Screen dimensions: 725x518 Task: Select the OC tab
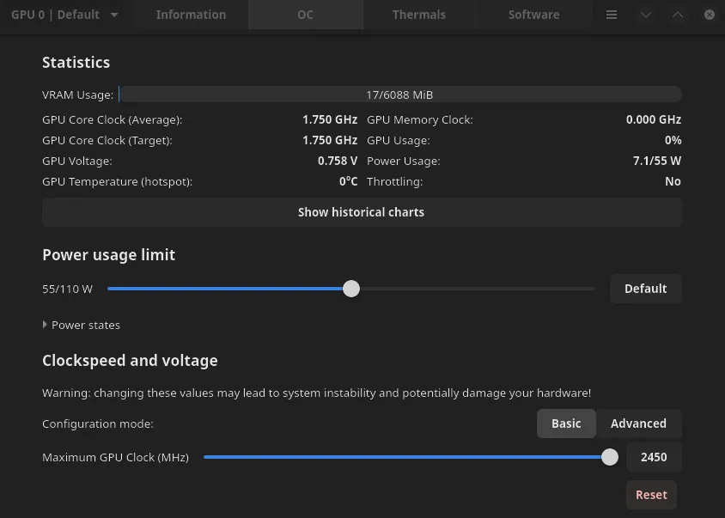coord(305,15)
